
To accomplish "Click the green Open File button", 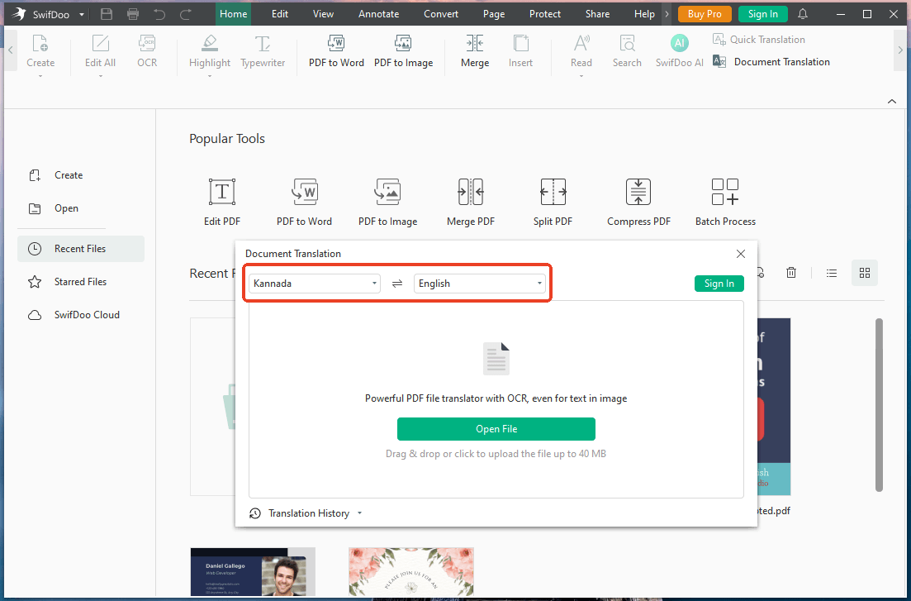I will [496, 429].
